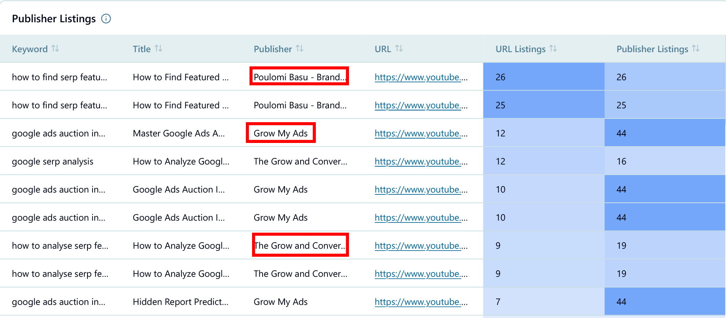Open YouTube link for google serp analysis row
726x318 pixels.
(421, 162)
